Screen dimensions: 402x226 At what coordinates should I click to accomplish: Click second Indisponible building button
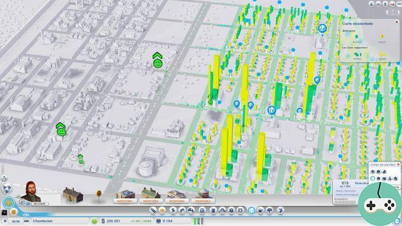click(151, 201)
